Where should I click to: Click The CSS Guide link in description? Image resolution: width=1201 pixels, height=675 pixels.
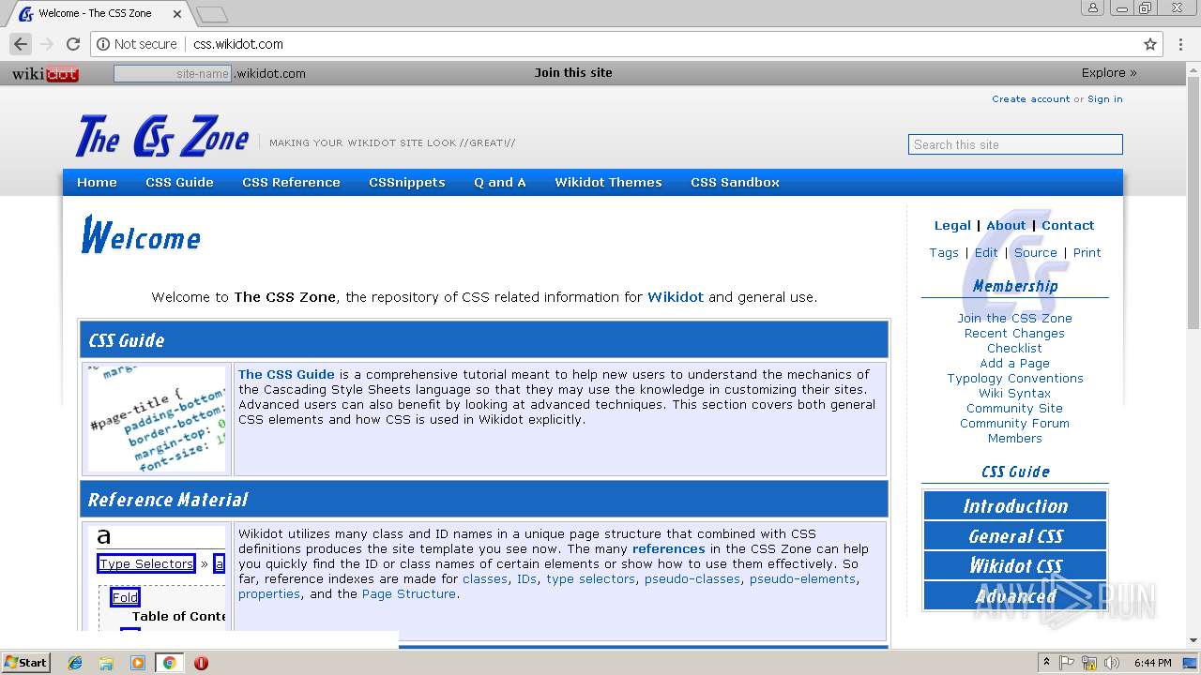(x=286, y=374)
